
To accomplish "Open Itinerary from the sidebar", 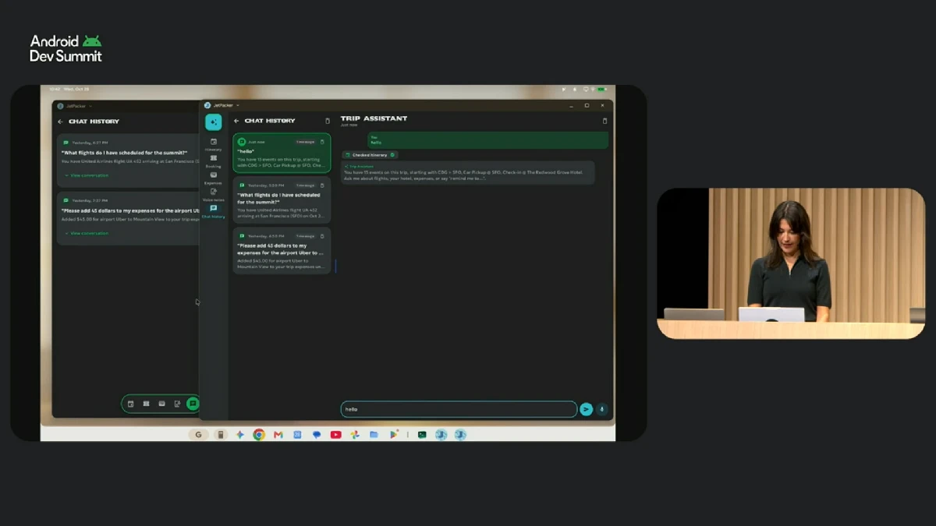I will point(213,144).
